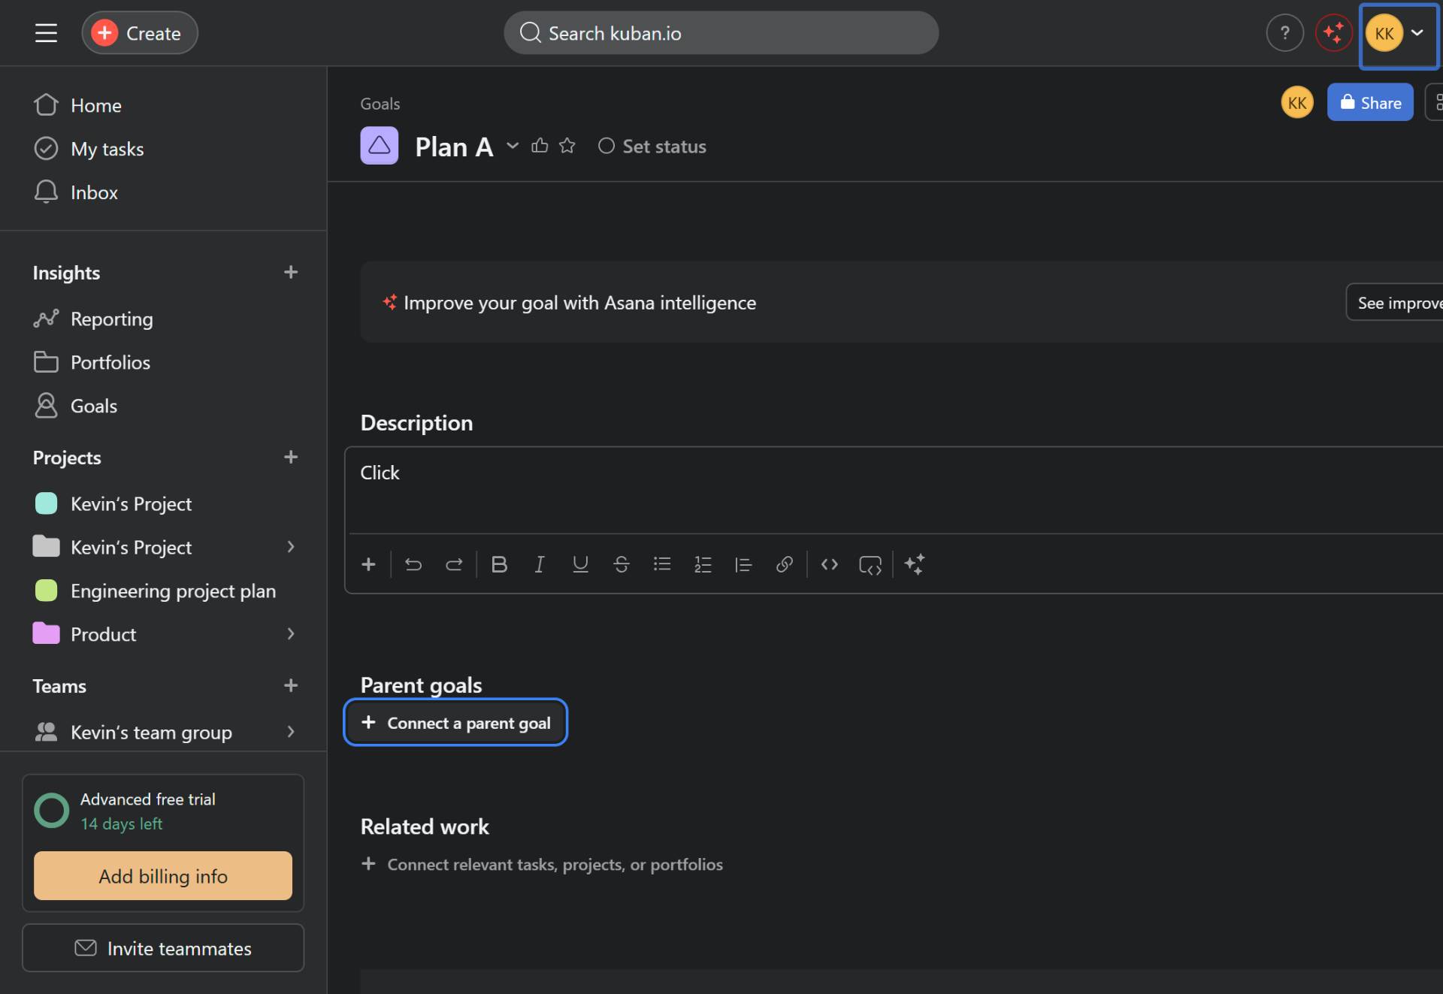Screen dimensions: 1443x994
Task: Open the KK account dropdown menu
Action: click(x=1397, y=34)
